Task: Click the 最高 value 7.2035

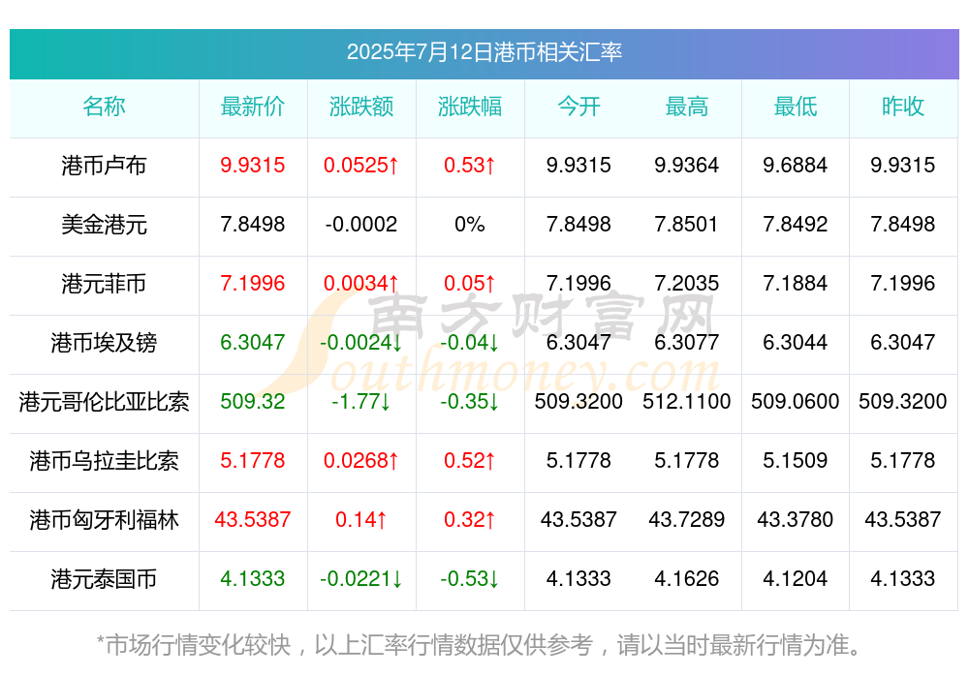Action: tap(687, 283)
